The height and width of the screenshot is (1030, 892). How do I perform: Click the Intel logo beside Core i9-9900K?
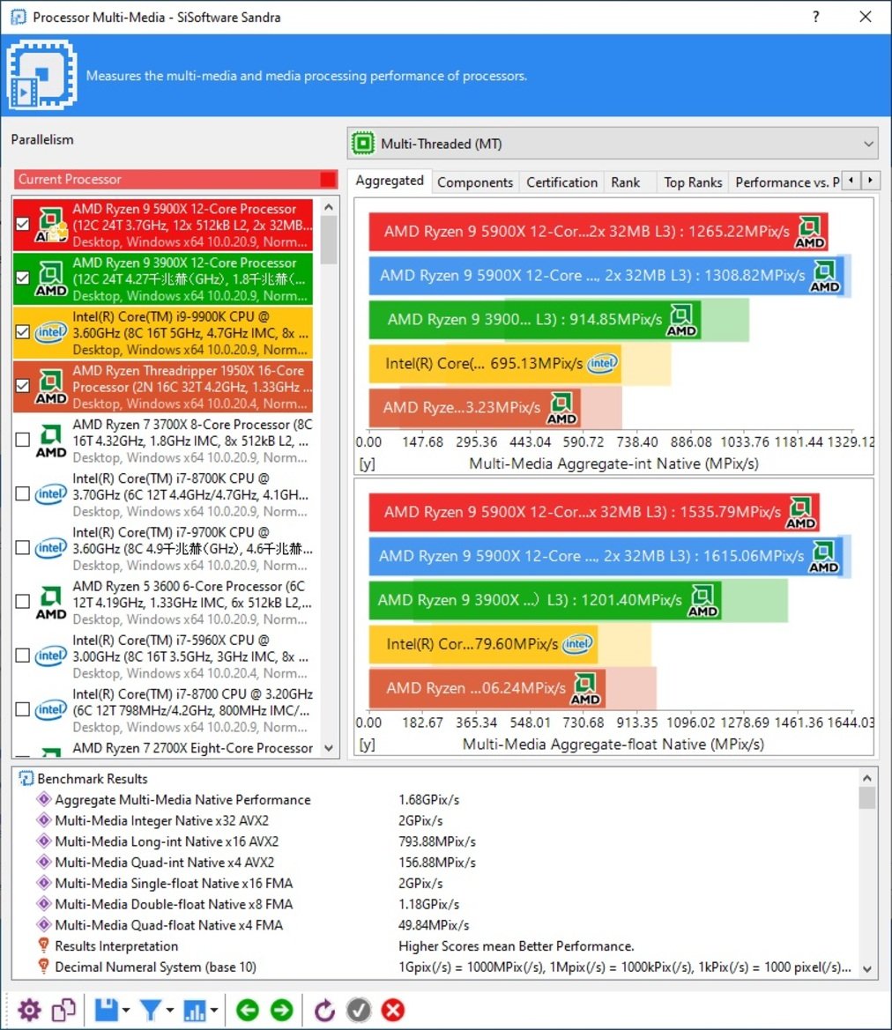(x=50, y=332)
